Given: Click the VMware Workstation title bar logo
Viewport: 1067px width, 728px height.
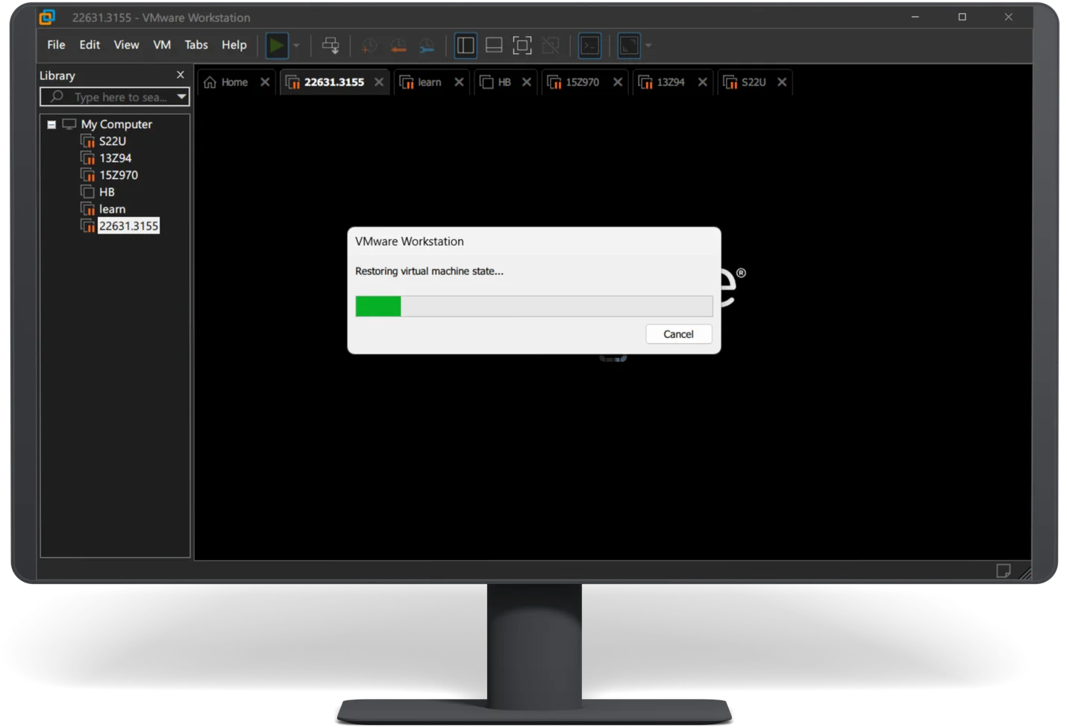Looking at the screenshot, I should [x=47, y=17].
